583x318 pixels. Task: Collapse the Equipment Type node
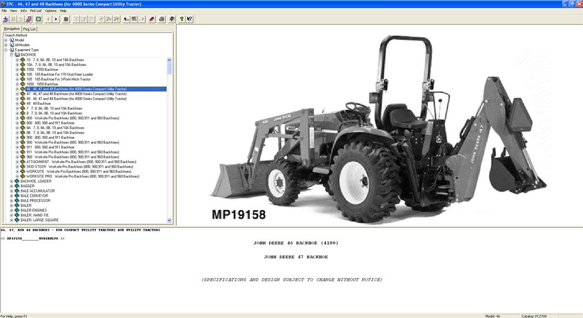(x=6, y=50)
